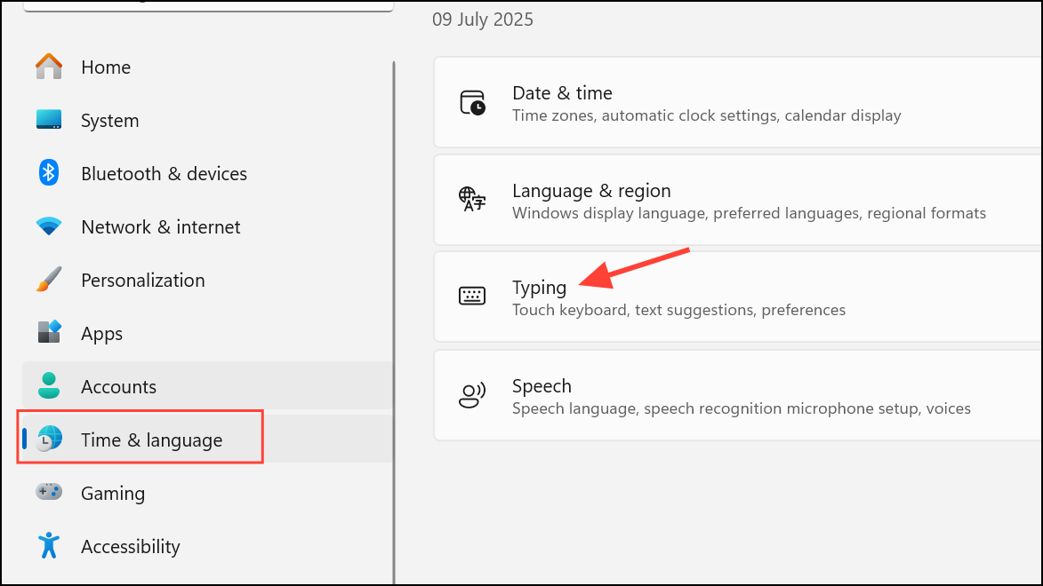Click the System monitor icon
Viewport: 1043px width, 586px height.
pos(49,120)
